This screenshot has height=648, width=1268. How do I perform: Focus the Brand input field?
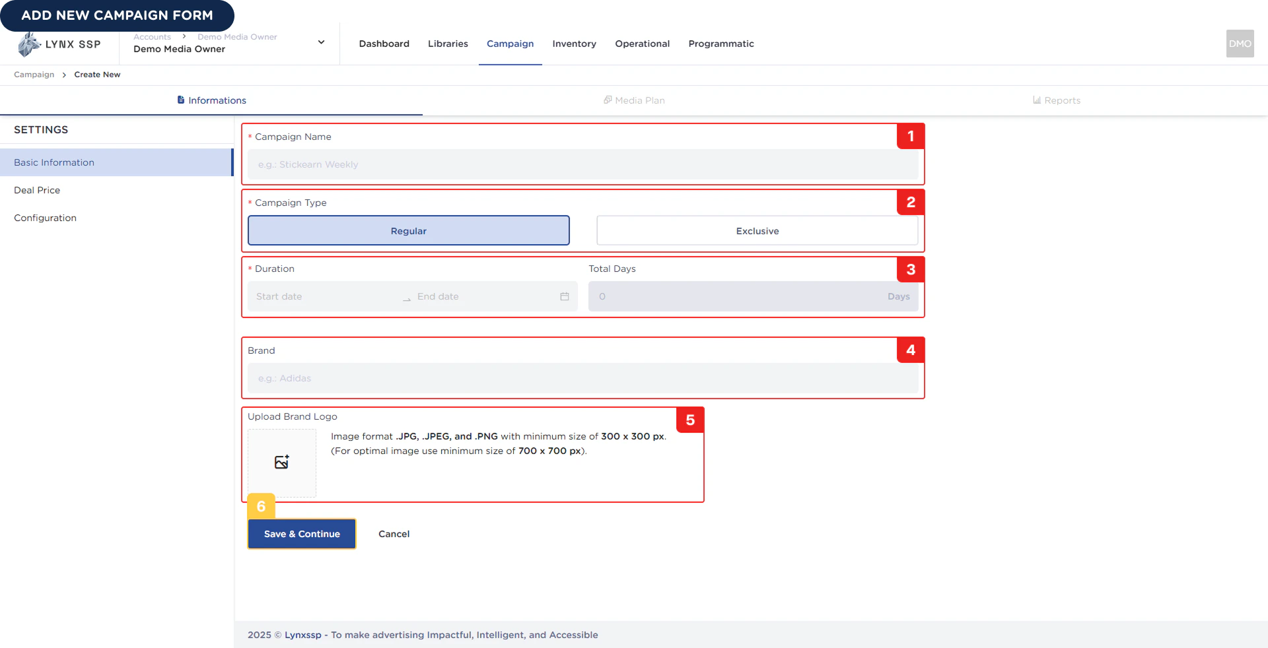(583, 378)
